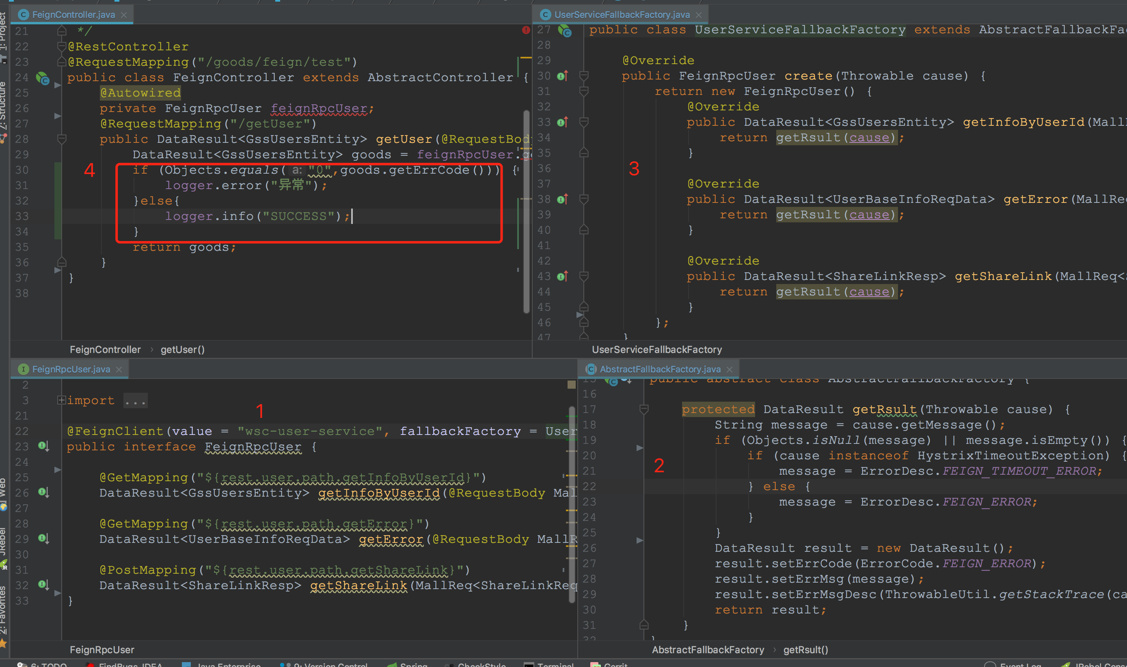Viewport: 1127px width, 667px height.
Task: Click warning inspection square in FeignRpcUser editor
Action: point(572,385)
